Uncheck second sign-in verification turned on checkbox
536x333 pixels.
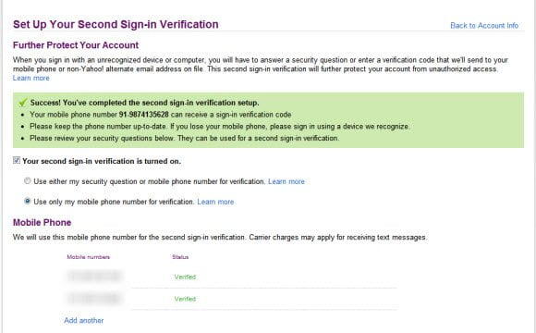[x=17, y=160]
